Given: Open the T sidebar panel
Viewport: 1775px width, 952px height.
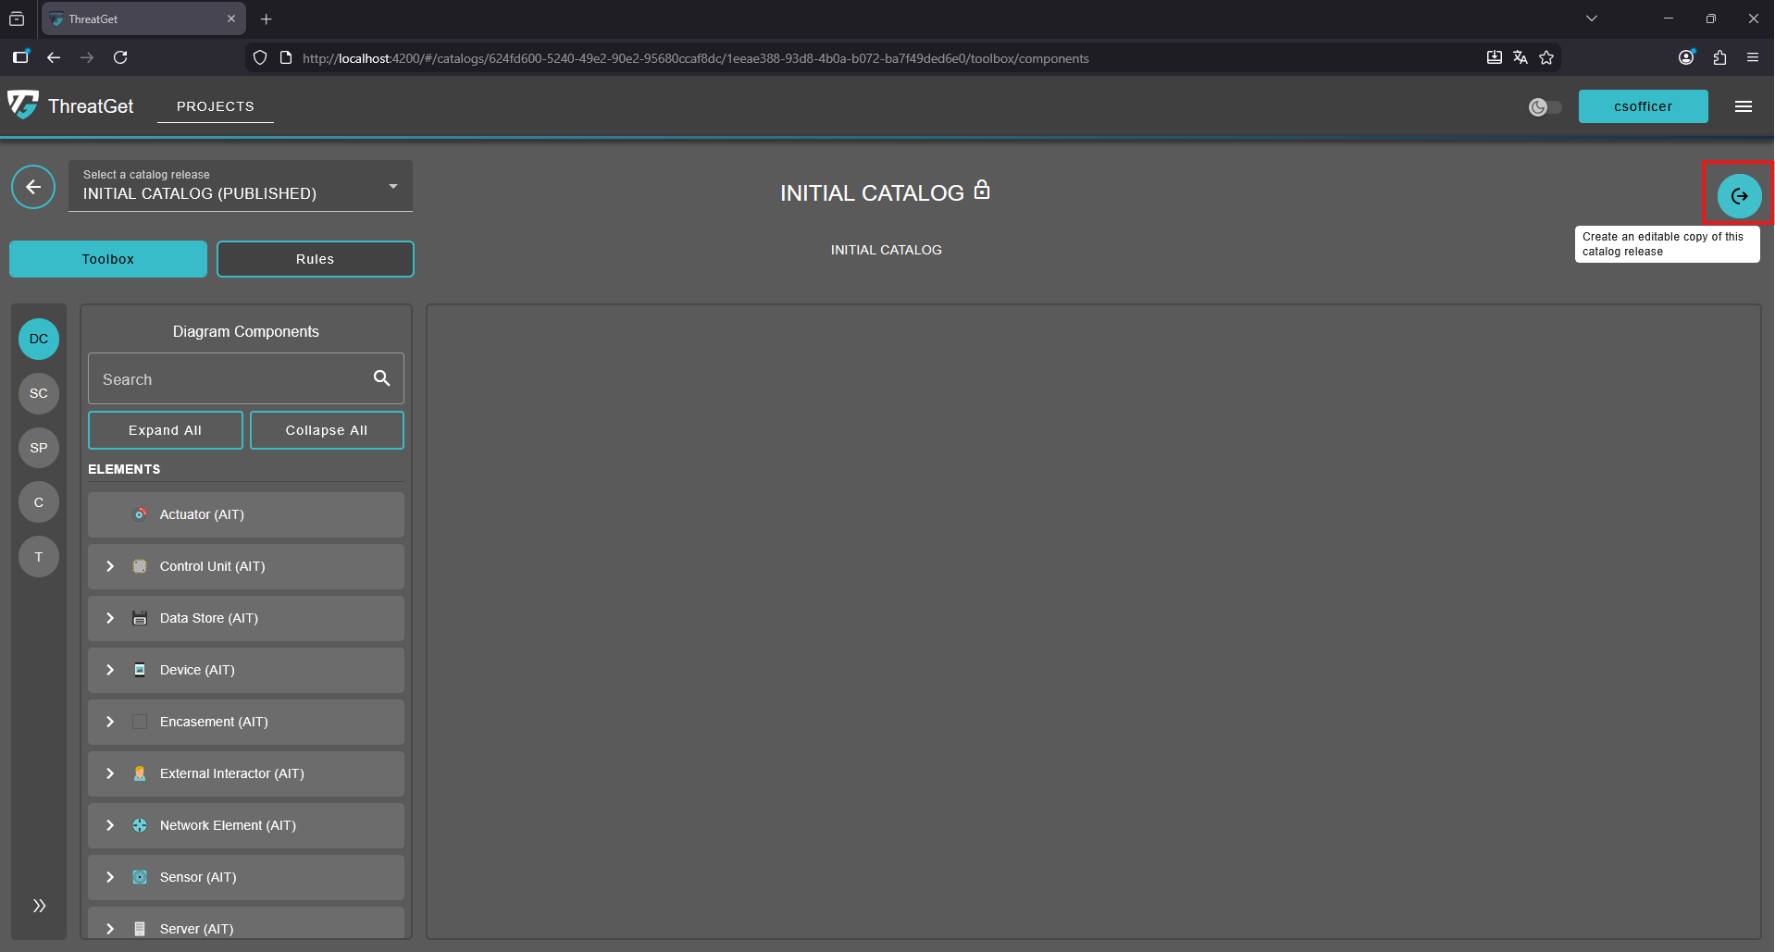Looking at the screenshot, I should pos(38,556).
